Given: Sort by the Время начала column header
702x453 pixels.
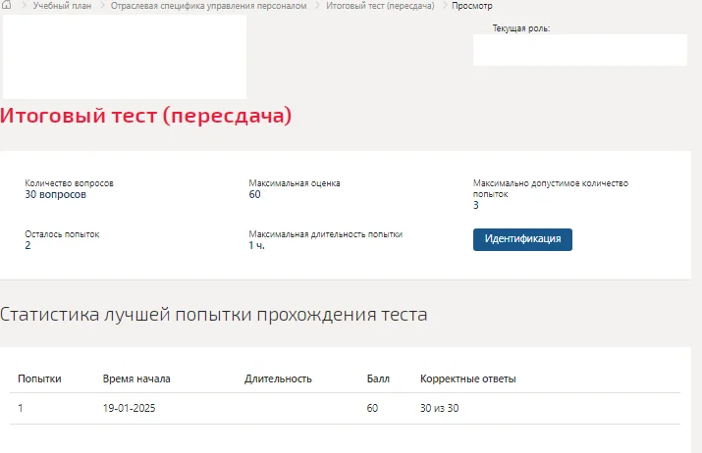Looking at the screenshot, I should (x=136, y=378).
